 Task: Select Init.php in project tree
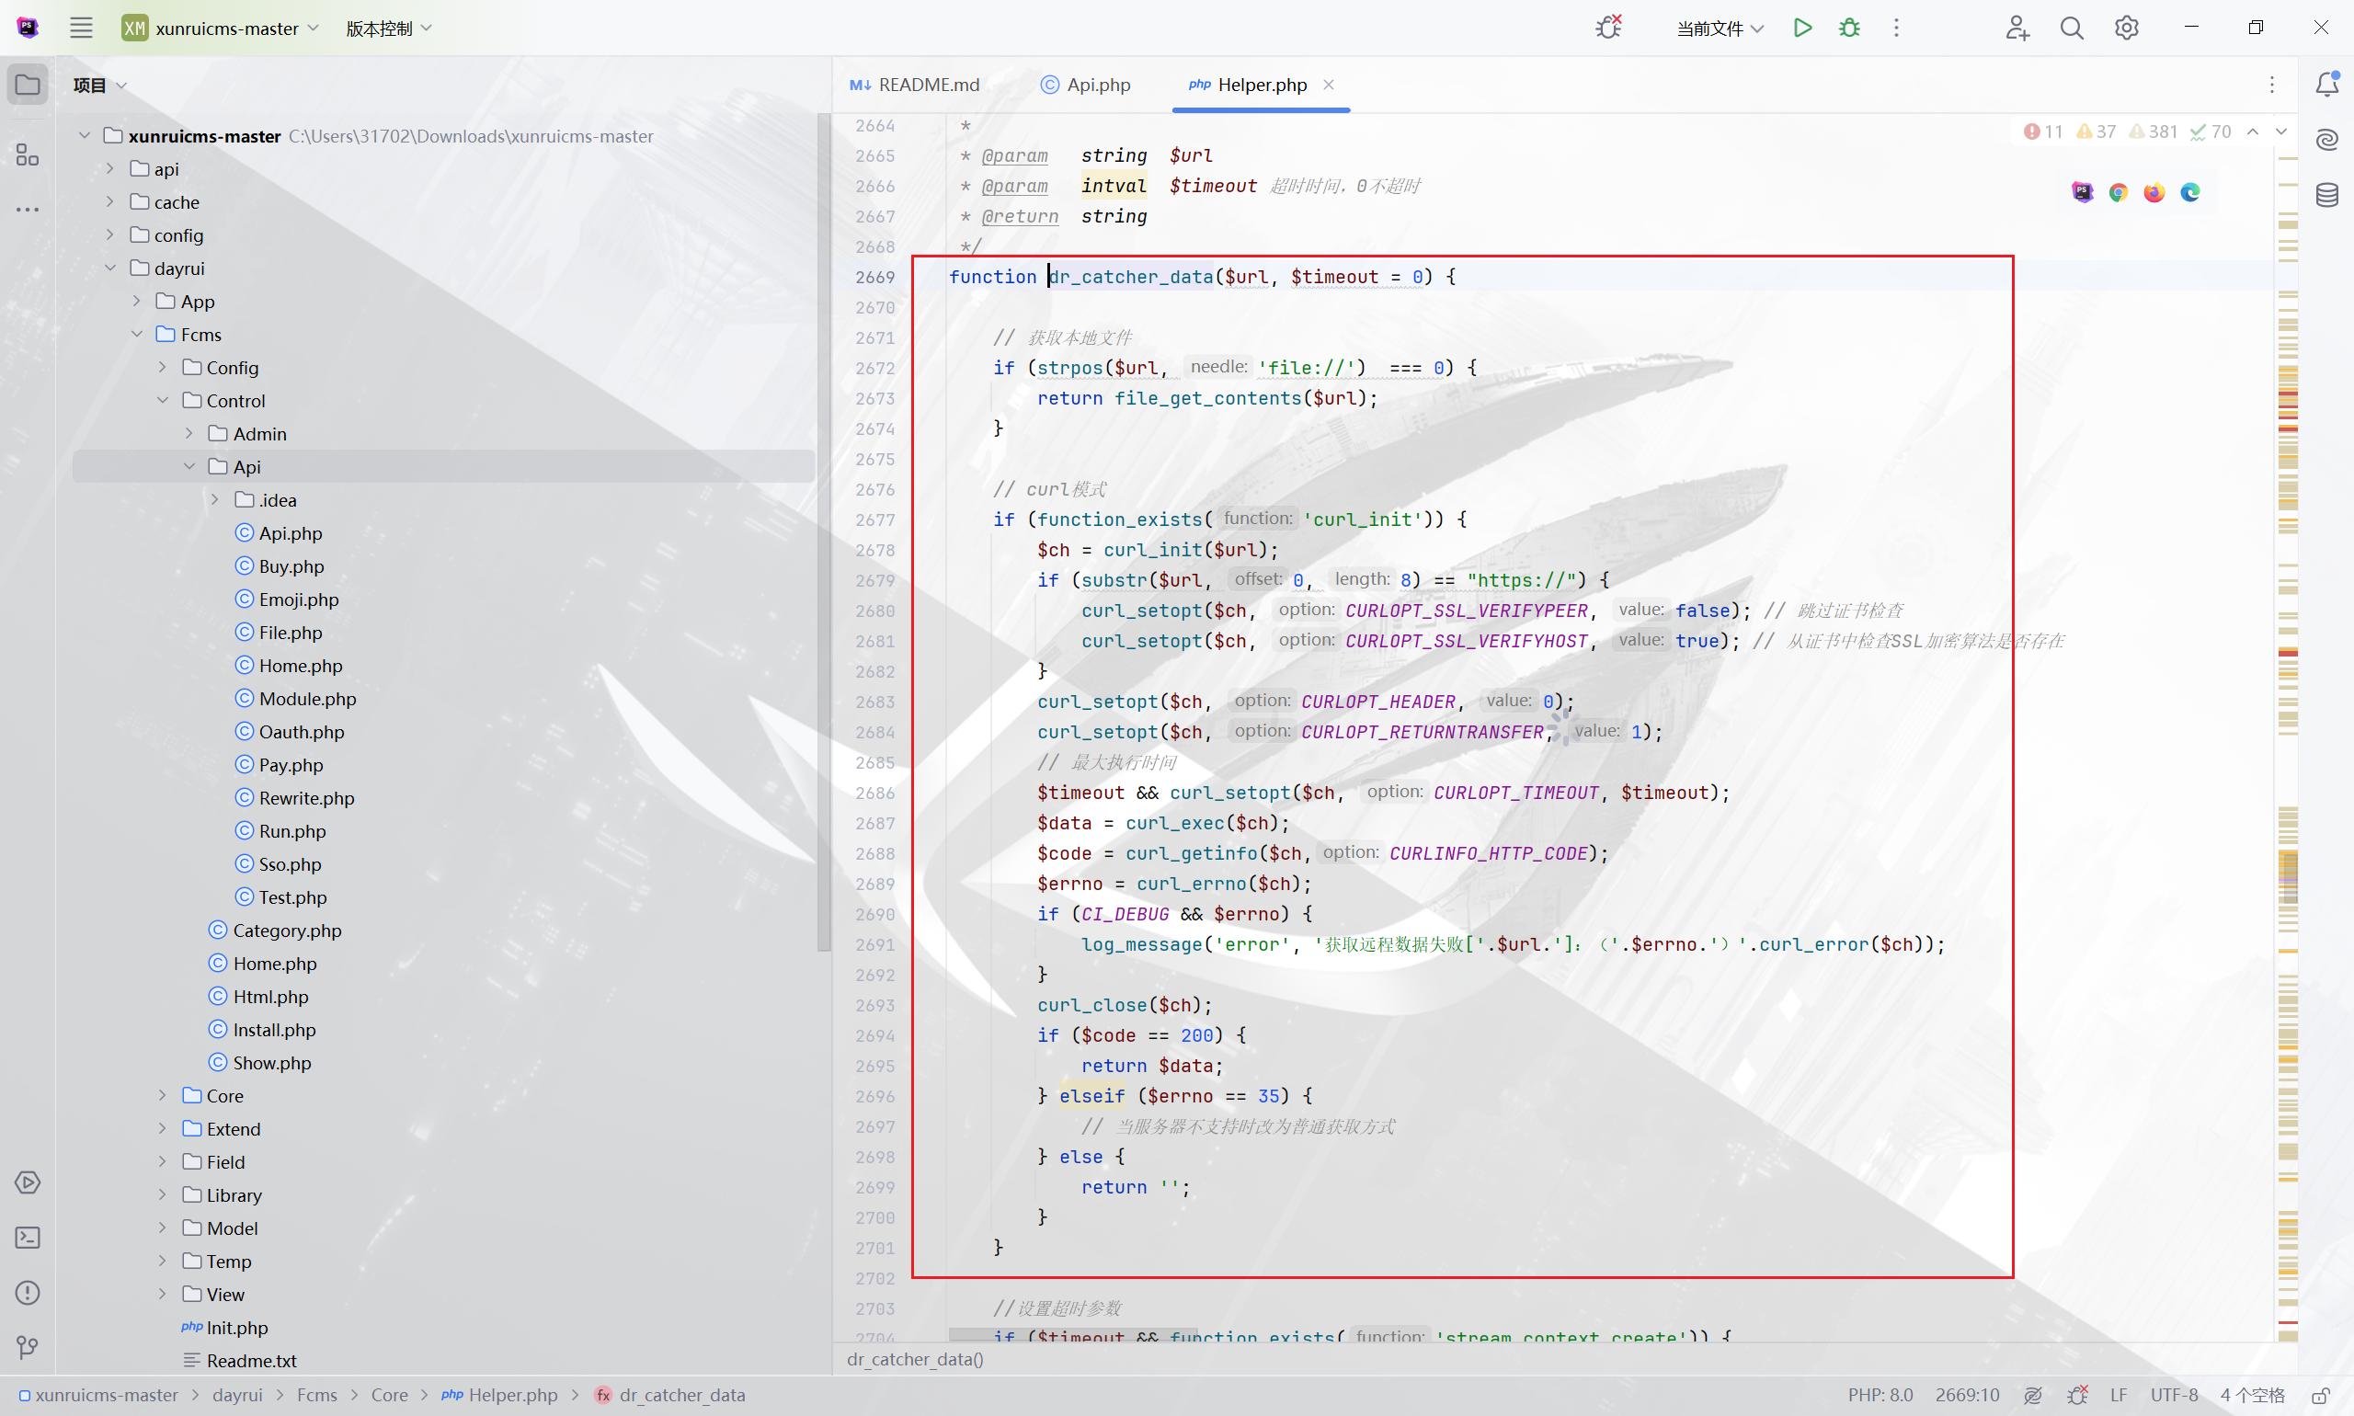(236, 1327)
